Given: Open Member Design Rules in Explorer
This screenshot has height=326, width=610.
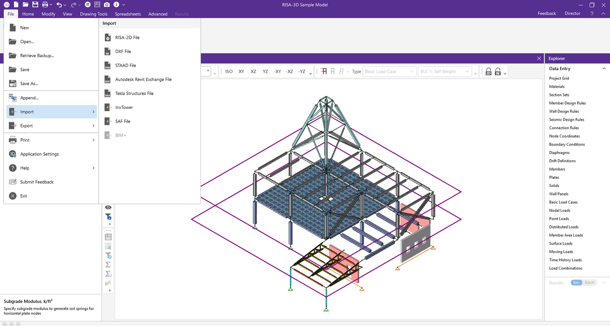Looking at the screenshot, I should pyautogui.click(x=567, y=103).
